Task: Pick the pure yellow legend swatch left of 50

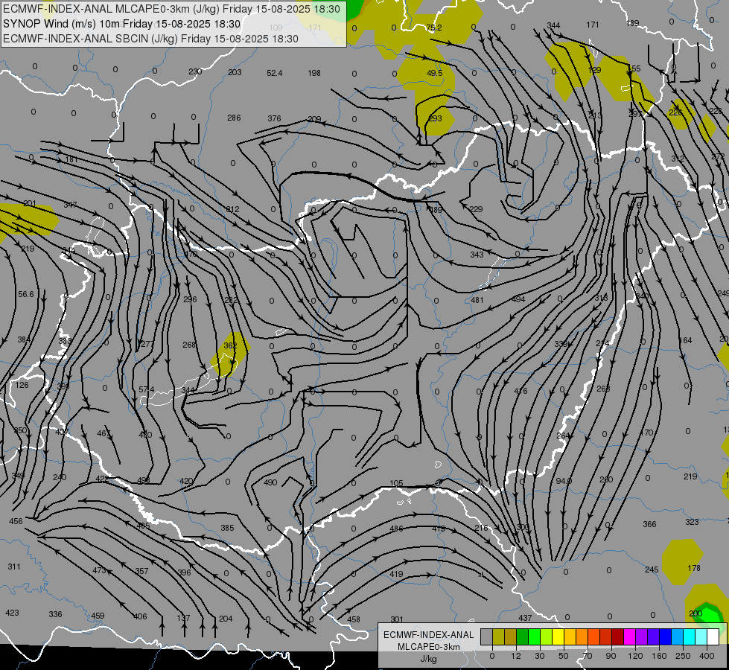Action: 558,636
